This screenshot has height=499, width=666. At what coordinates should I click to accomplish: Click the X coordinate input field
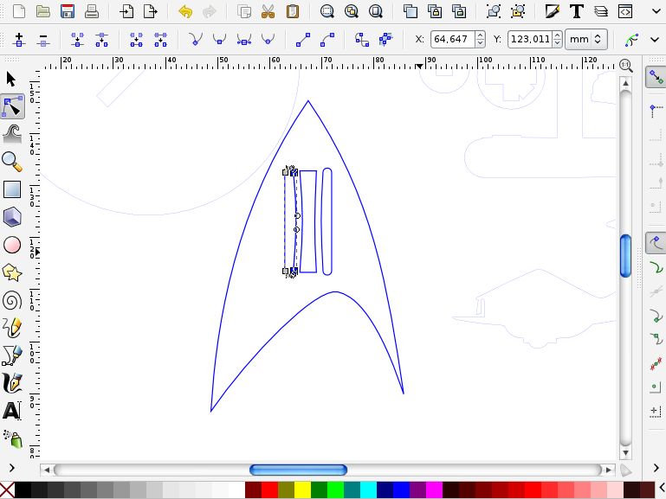tap(453, 40)
